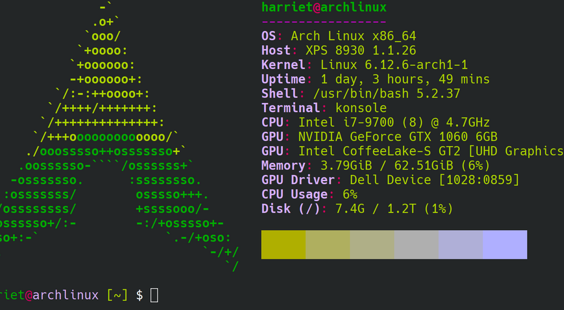Click the 'archlinux' hostname in the bottom prompt
The height and width of the screenshot is (310, 564).
click(65, 295)
